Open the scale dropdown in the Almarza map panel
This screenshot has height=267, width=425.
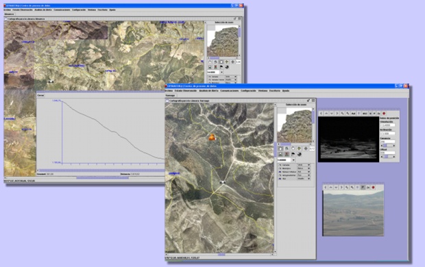point(221,73)
